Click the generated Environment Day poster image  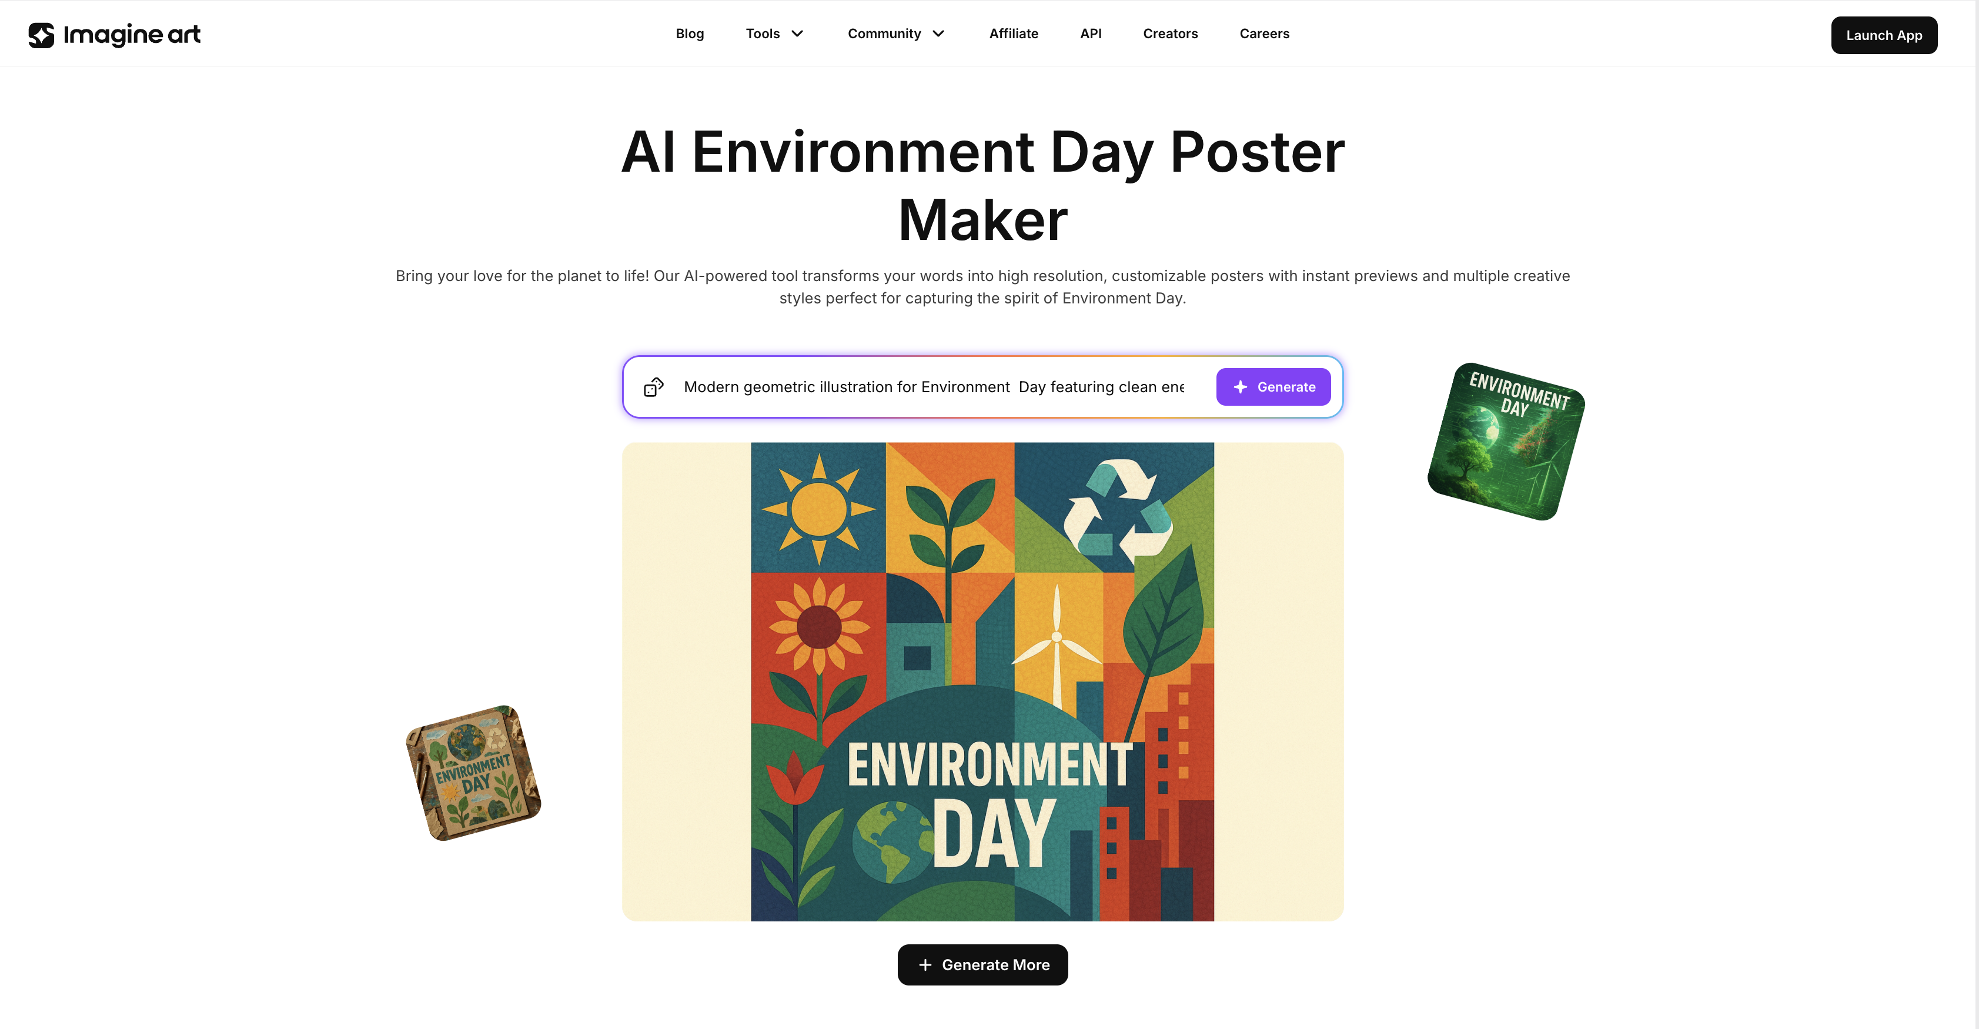[x=982, y=681]
